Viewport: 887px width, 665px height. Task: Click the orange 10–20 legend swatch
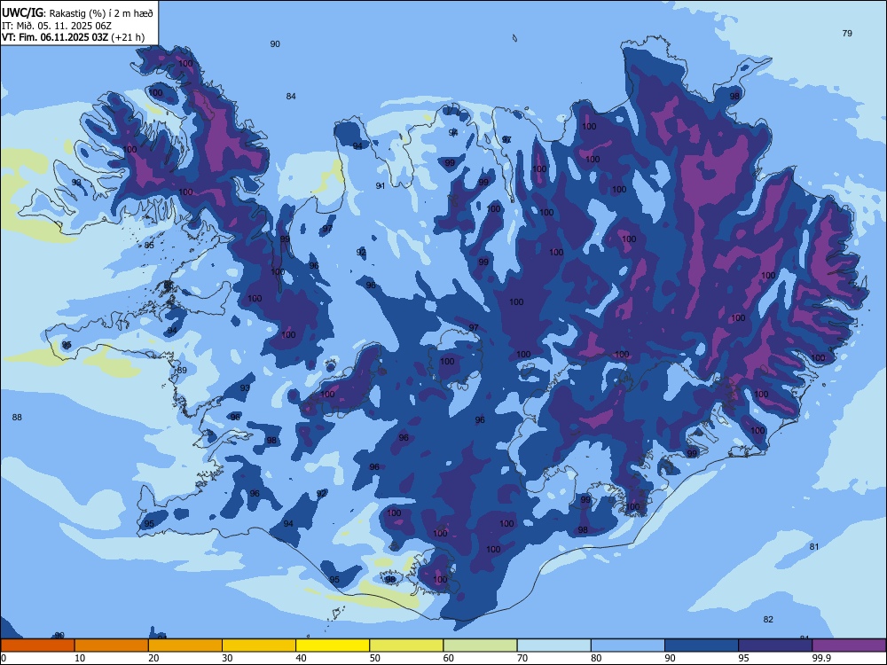tap(112, 645)
